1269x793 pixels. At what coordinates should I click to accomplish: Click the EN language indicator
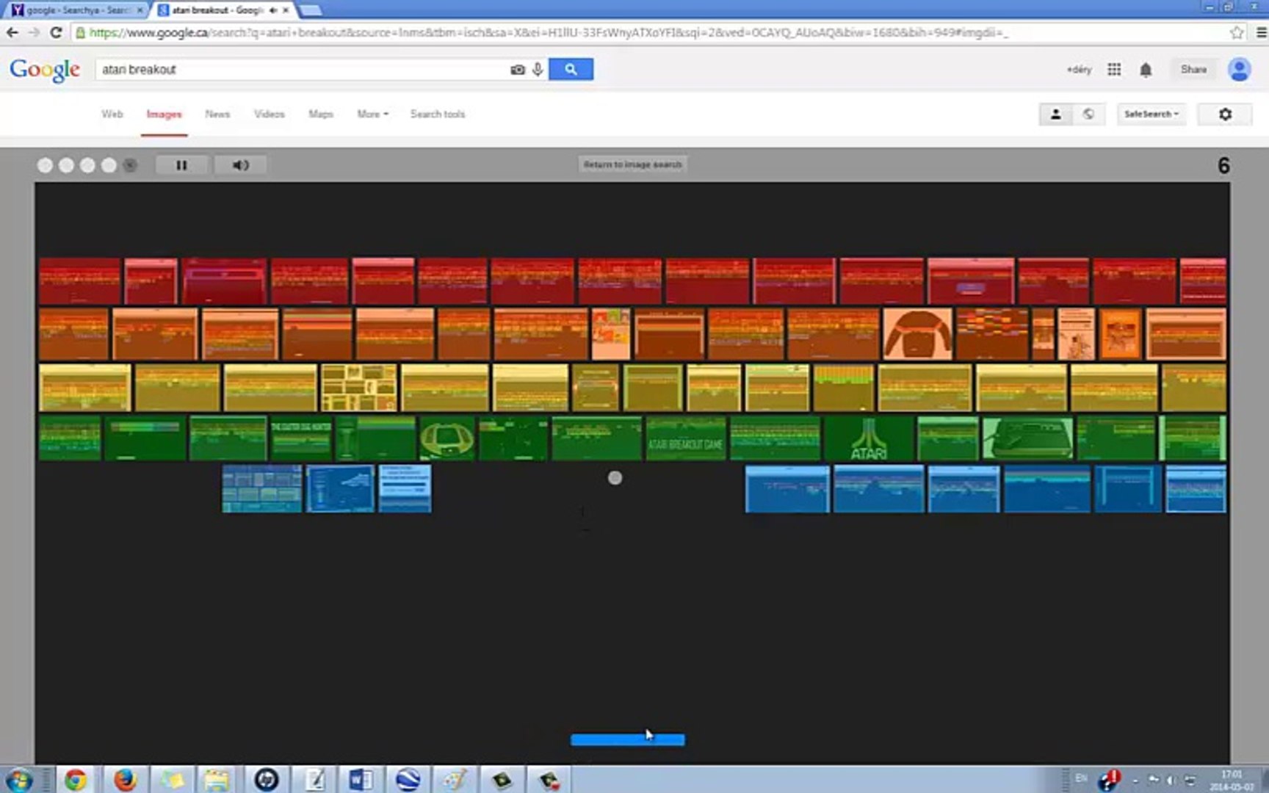pyautogui.click(x=1081, y=778)
